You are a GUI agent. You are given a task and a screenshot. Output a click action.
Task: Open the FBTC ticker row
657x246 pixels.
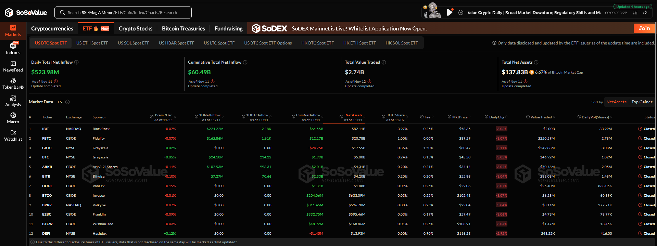pos(342,138)
